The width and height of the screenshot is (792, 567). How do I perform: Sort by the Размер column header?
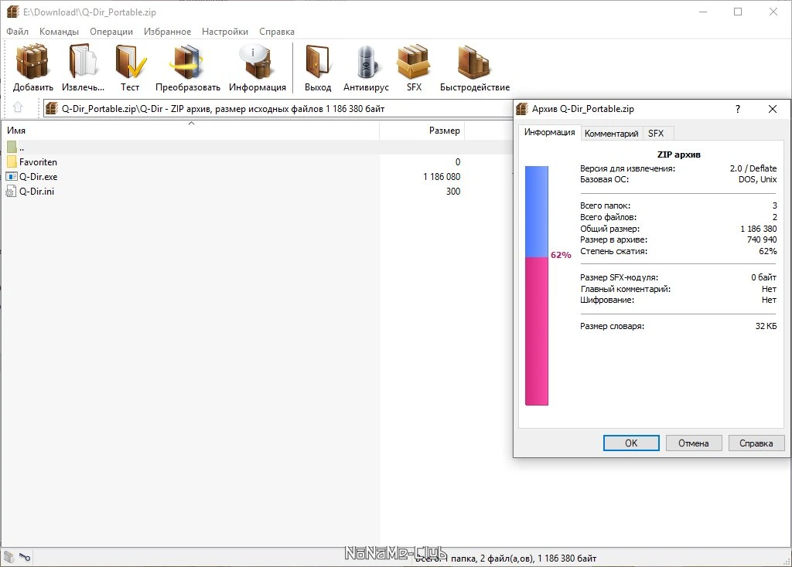point(422,130)
